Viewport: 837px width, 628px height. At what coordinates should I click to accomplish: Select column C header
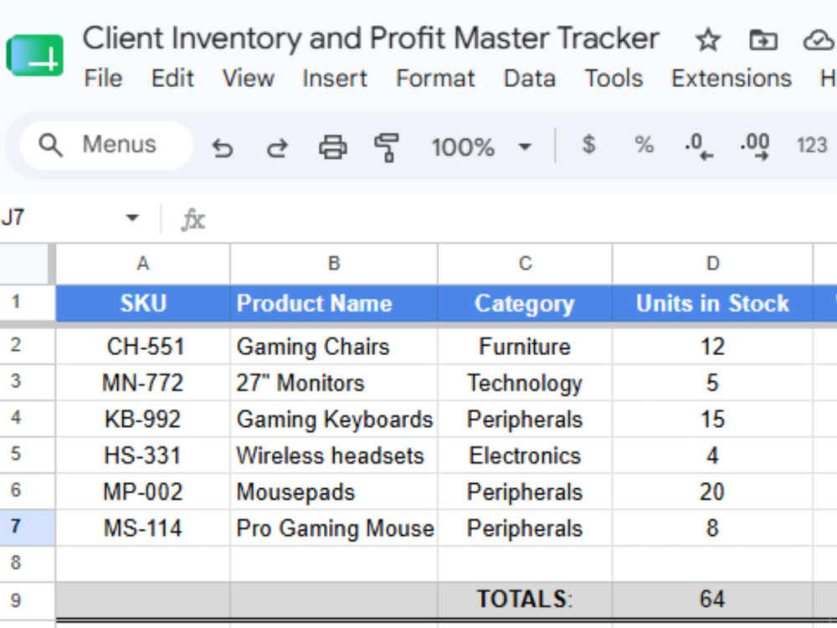pos(526,263)
